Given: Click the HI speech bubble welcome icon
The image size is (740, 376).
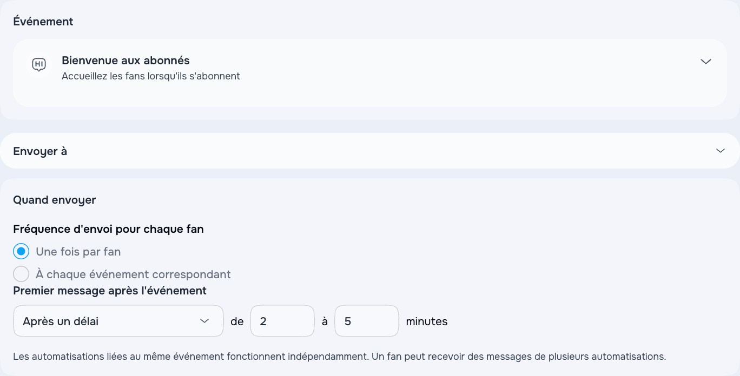Looking at the screenshot, I should (38, 65).
